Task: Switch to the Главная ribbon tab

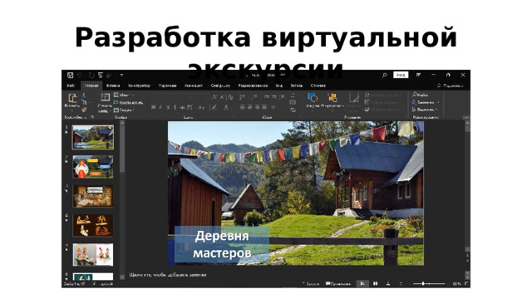Action: 91,86
